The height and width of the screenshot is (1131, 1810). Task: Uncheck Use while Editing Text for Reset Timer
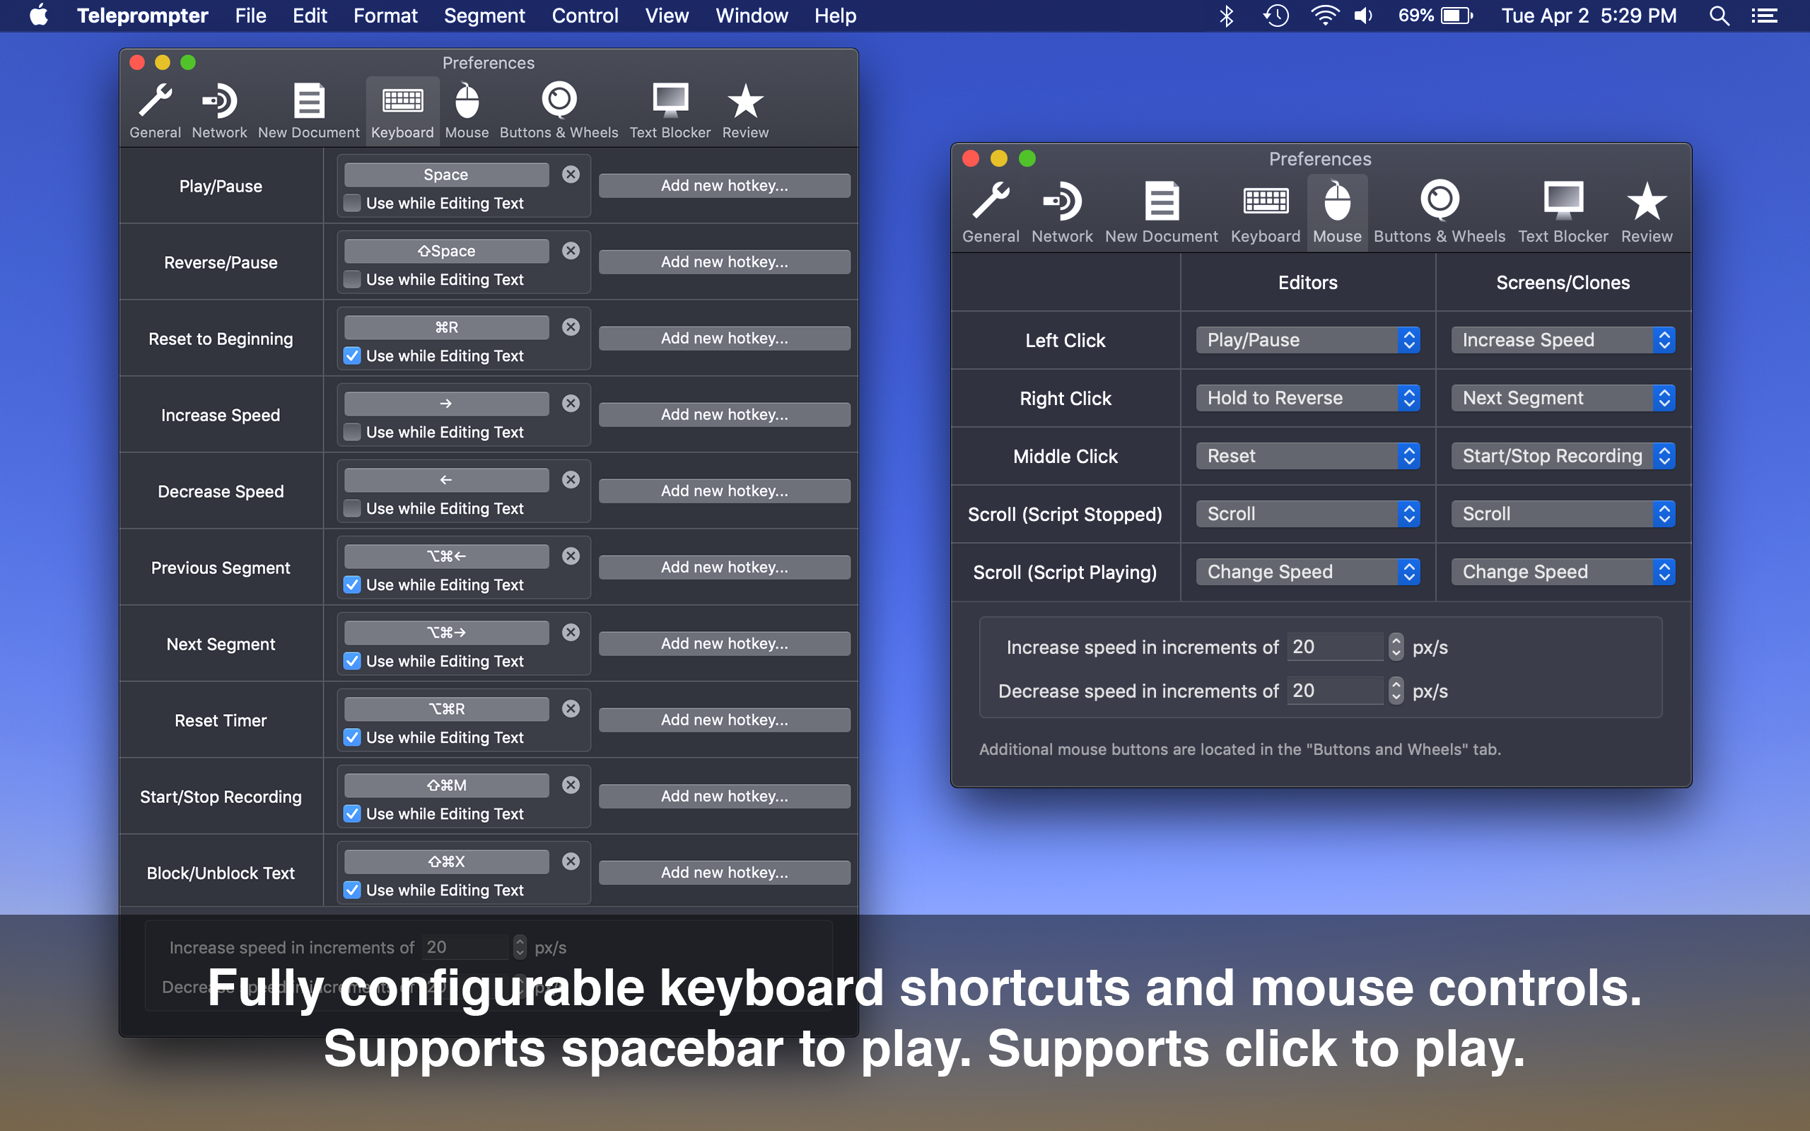[x=352, y=737]
